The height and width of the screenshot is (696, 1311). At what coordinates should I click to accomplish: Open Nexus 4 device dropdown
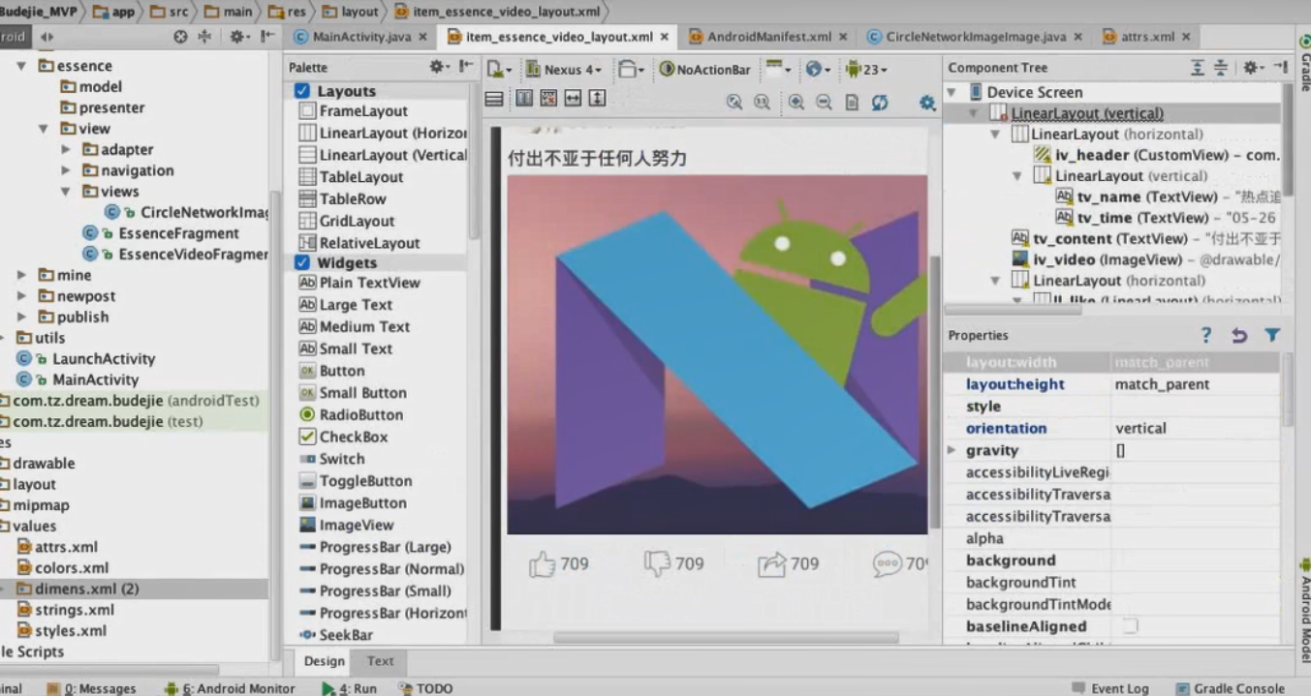point(564,69)
